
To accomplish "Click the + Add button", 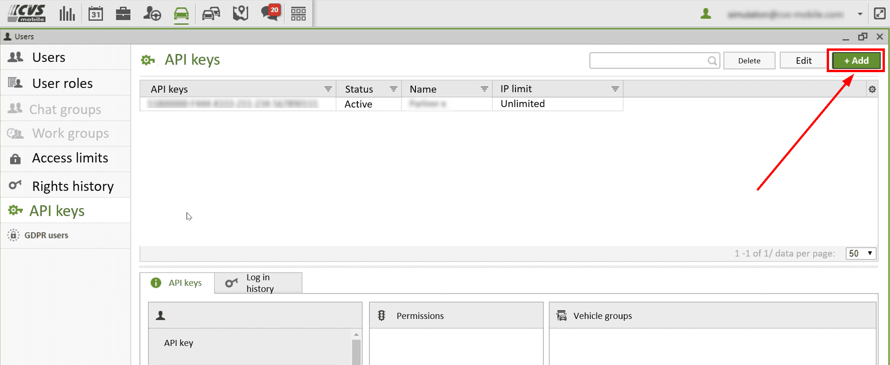I will tap(856, 61).
